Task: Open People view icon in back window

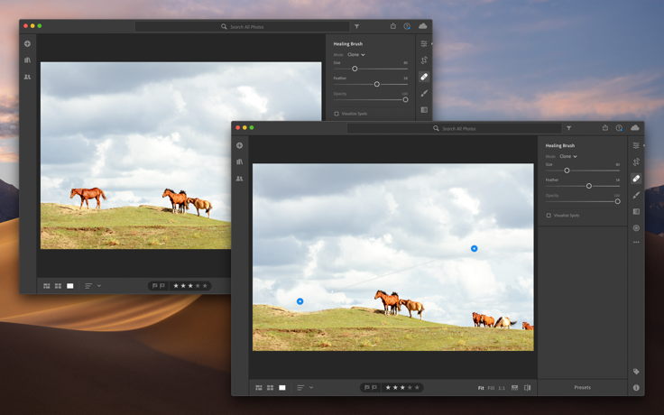Action: [x=28, y=77]
